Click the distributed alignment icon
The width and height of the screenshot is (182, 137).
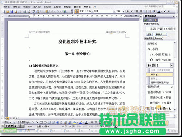141,11
